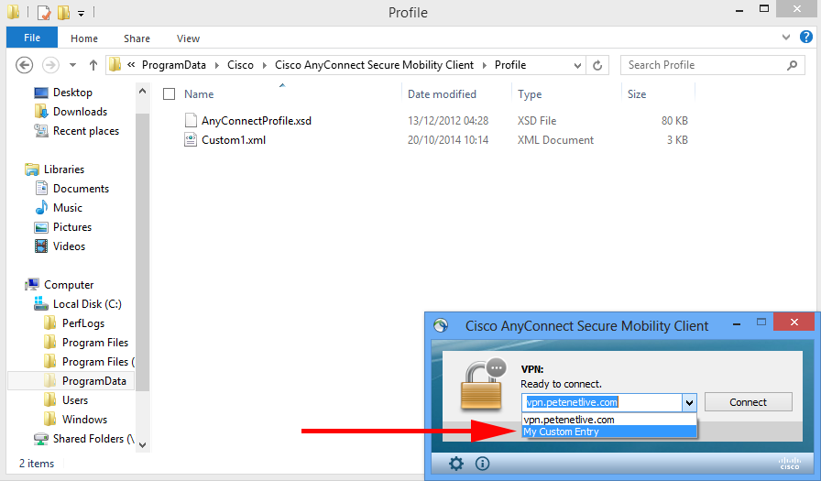Click the new folder icon in title bar

tap(63, 12)
